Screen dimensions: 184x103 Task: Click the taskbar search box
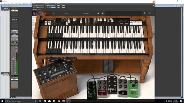[21, 101]
